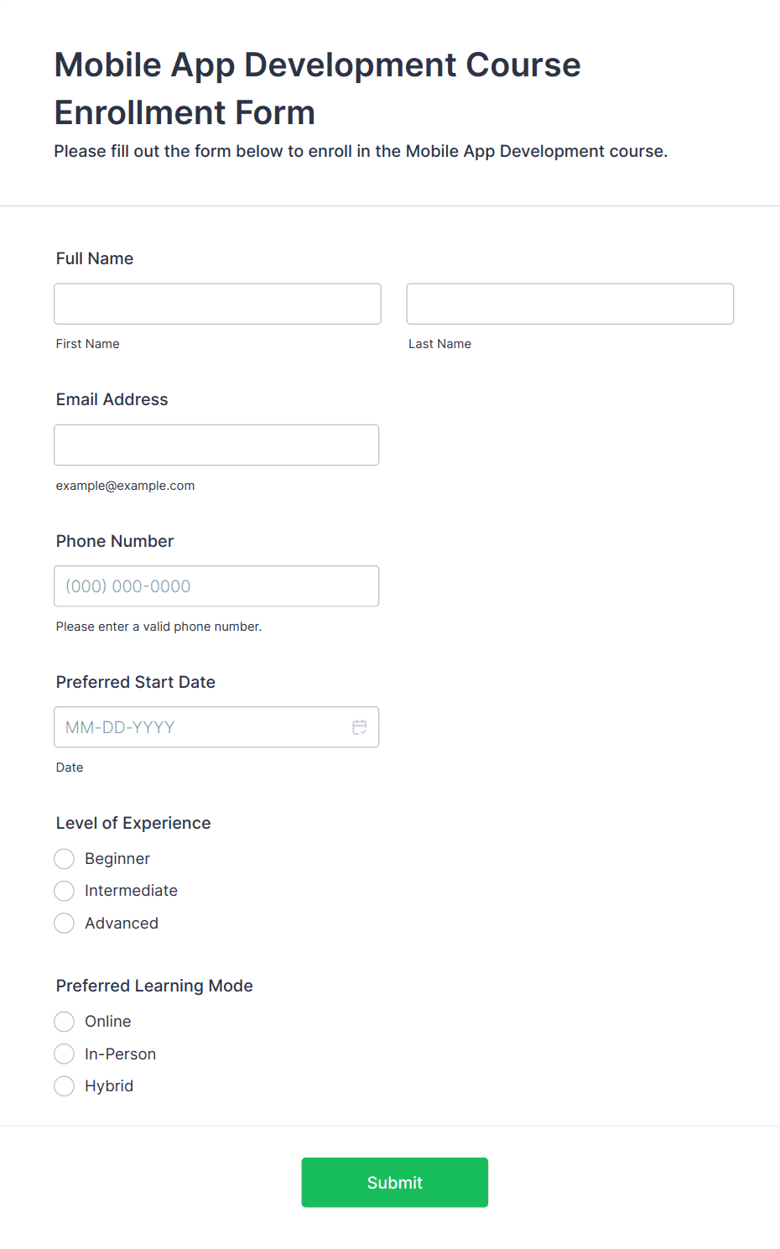Click the Full Name field label
Image resolution: width=780 pixels, height=1249 pixels.
tap(95, 258)
